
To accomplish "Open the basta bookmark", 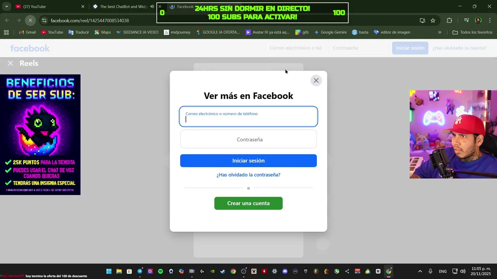I will pos(360,32).
